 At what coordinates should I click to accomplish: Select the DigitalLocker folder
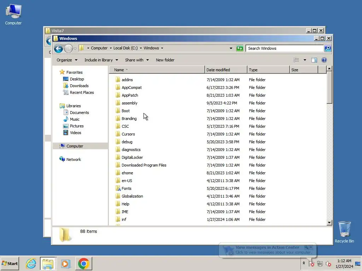coord(132,157)
